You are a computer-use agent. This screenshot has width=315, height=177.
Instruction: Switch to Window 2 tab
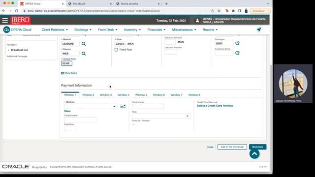click(x=88, y=95)
